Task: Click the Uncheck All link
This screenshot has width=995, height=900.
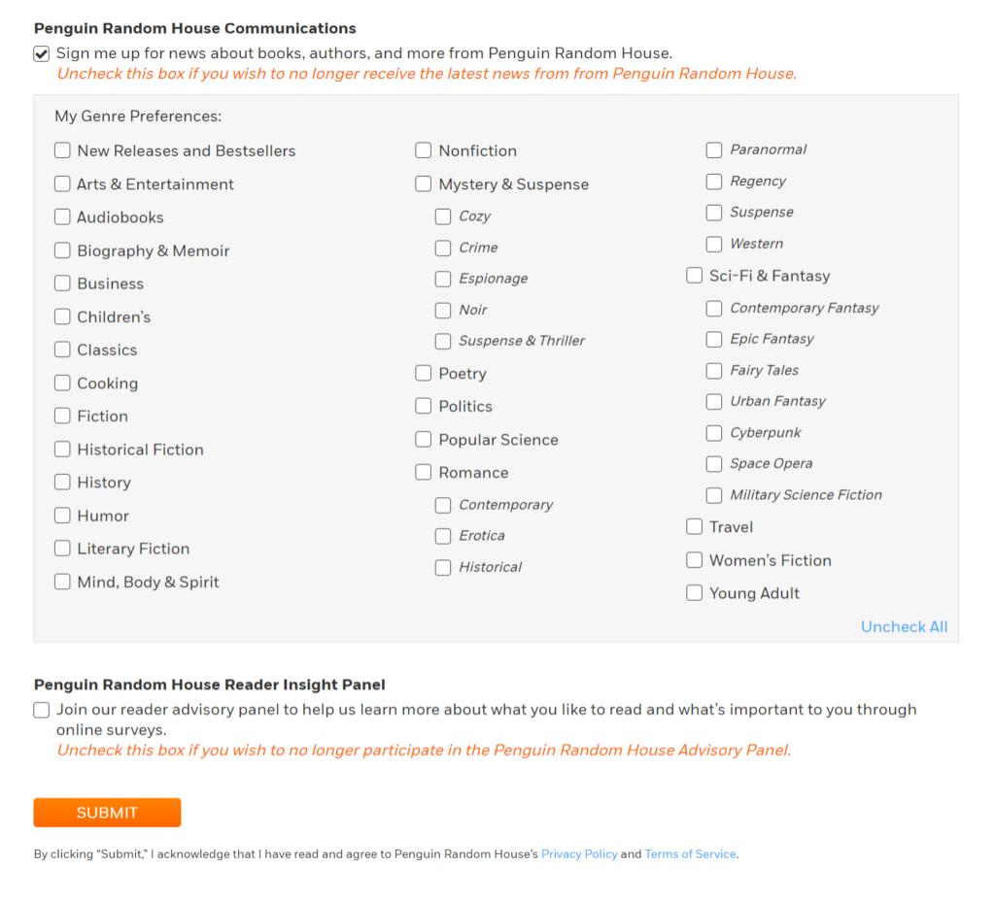Action: tap(904, 627)
